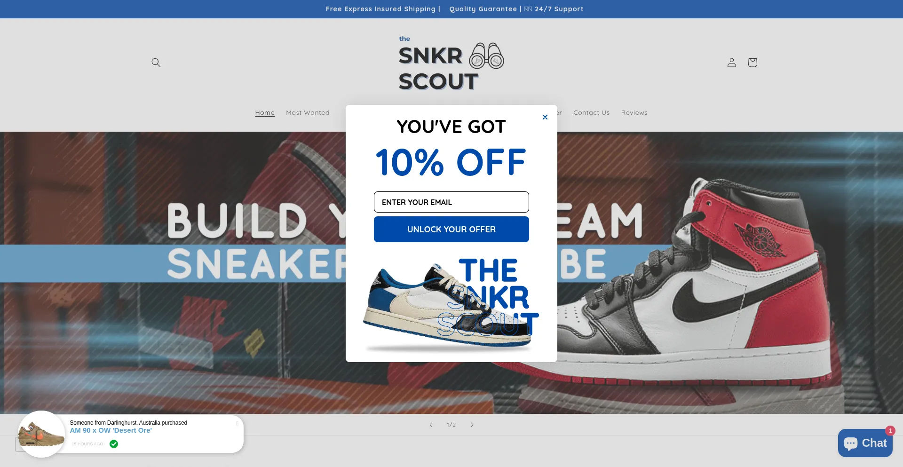Viewport: 903px width, 467px height.
Task: Go to previous slideshow slide
Action: click(430, 425)
